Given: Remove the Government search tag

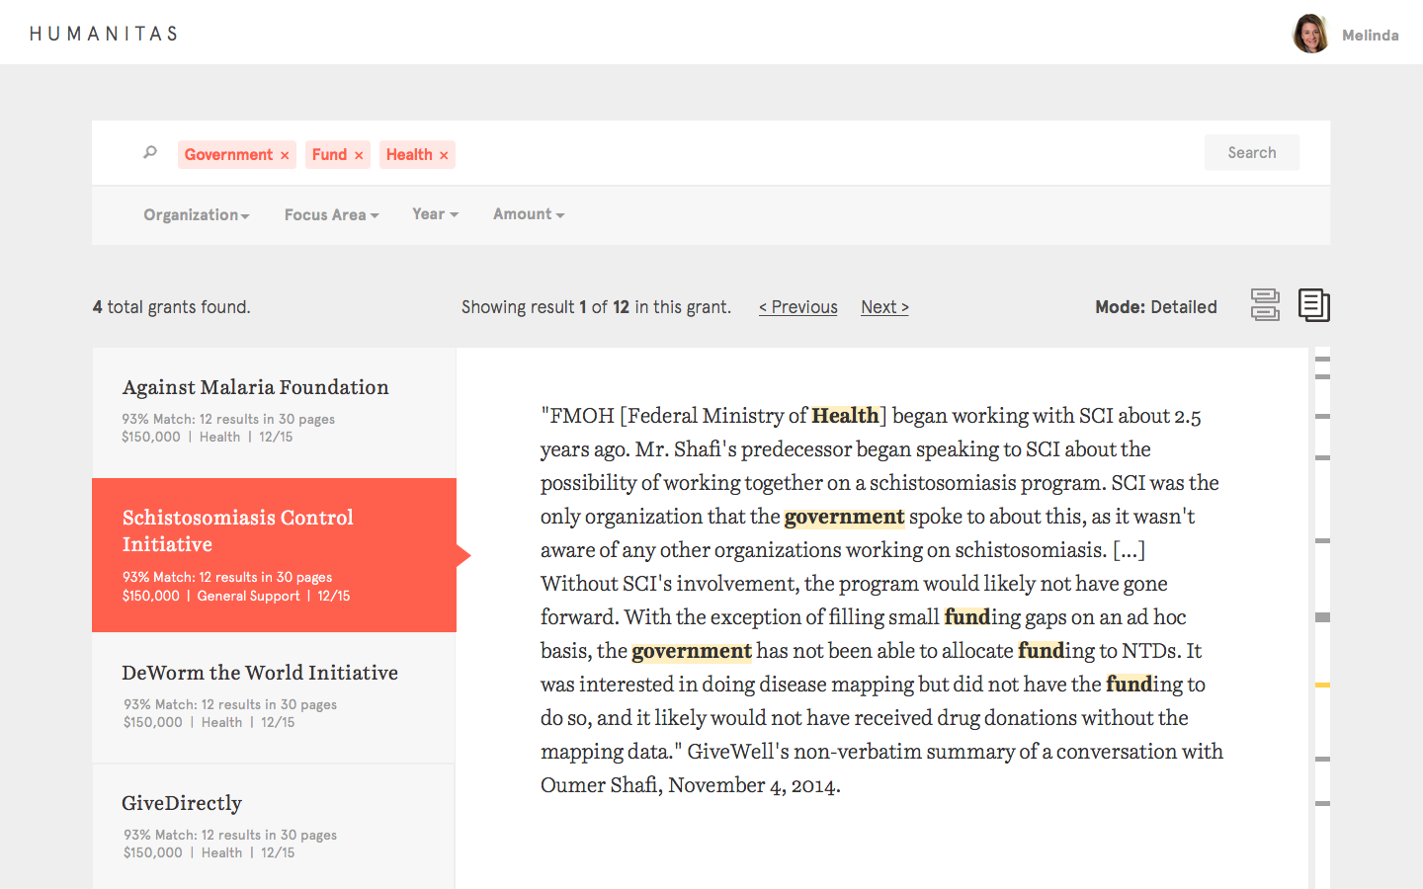Looking at the screenshot, I should click(285, 155).
